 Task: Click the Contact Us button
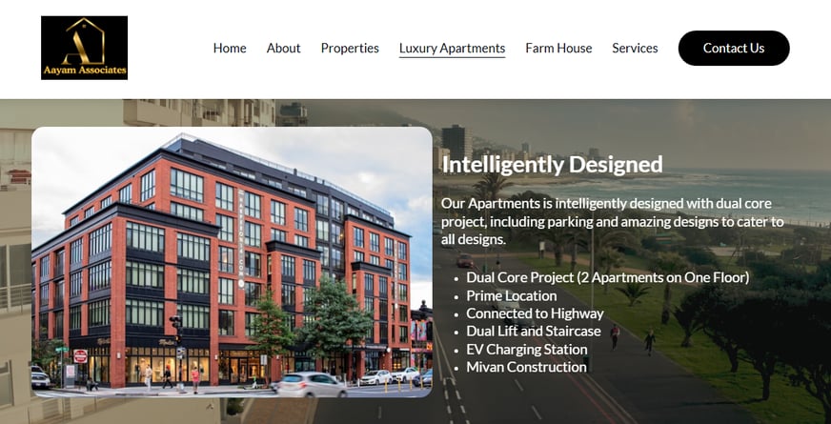(x=734, y=49)
